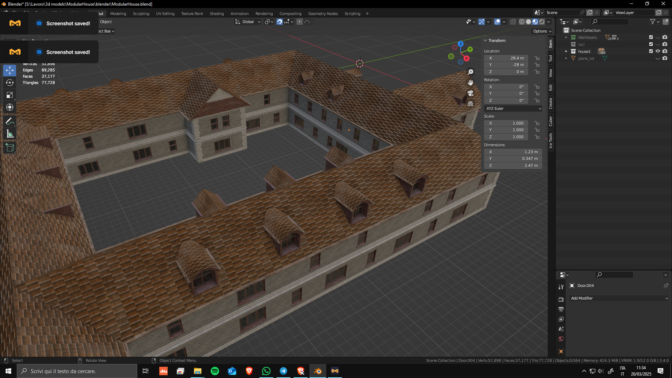
Task: Open the snapping options dropdown
Action: tap(289, 22)
